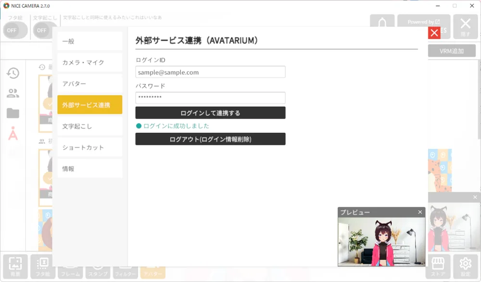481x282 pixels.
Task: Click the 隠す X button
Action: [x=465, y=26]
